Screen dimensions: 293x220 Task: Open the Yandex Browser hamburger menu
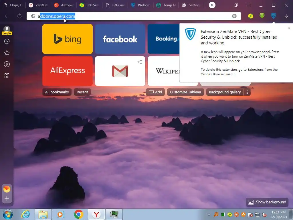coord(248,5)
